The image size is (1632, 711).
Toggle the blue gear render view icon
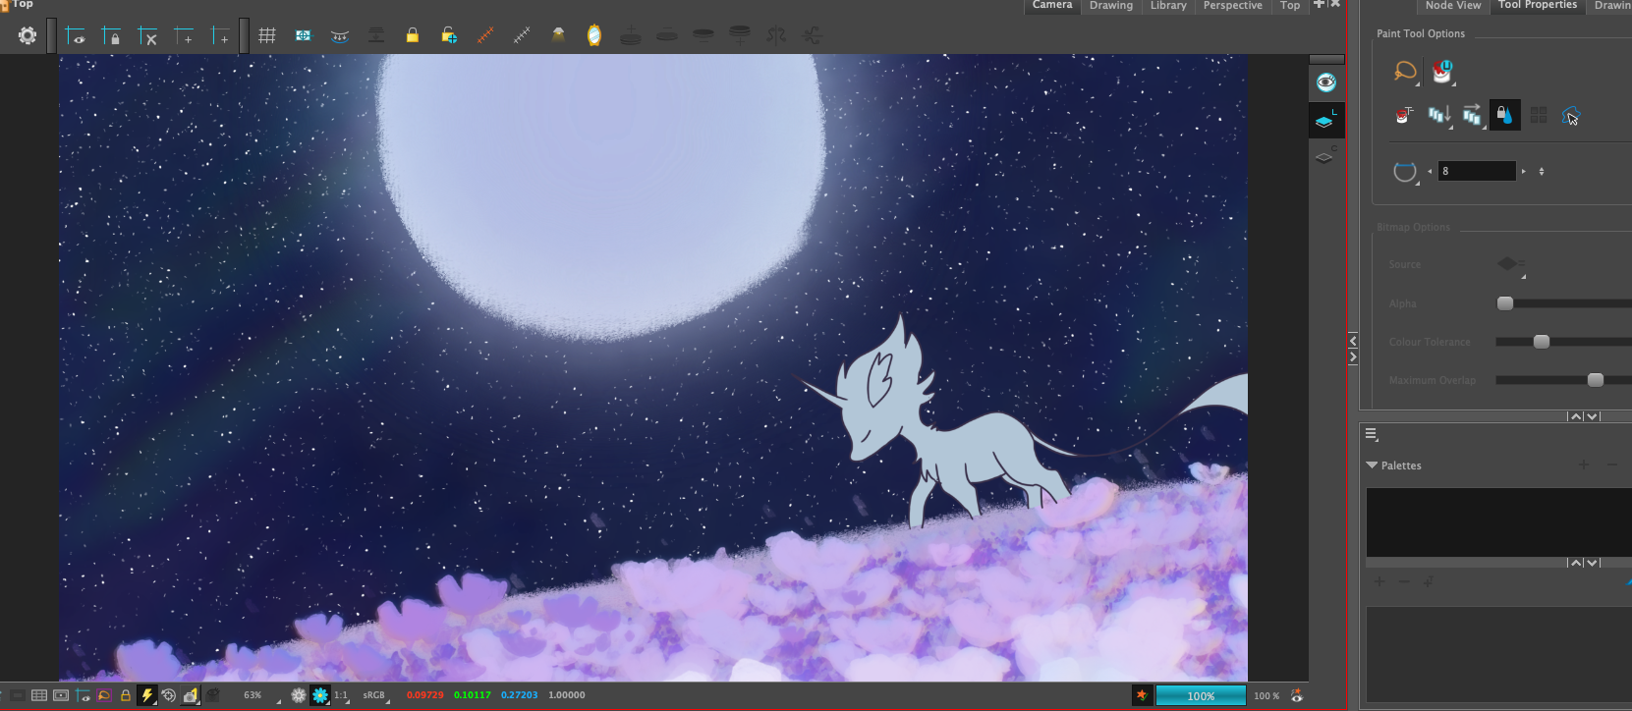click(320, 695)
